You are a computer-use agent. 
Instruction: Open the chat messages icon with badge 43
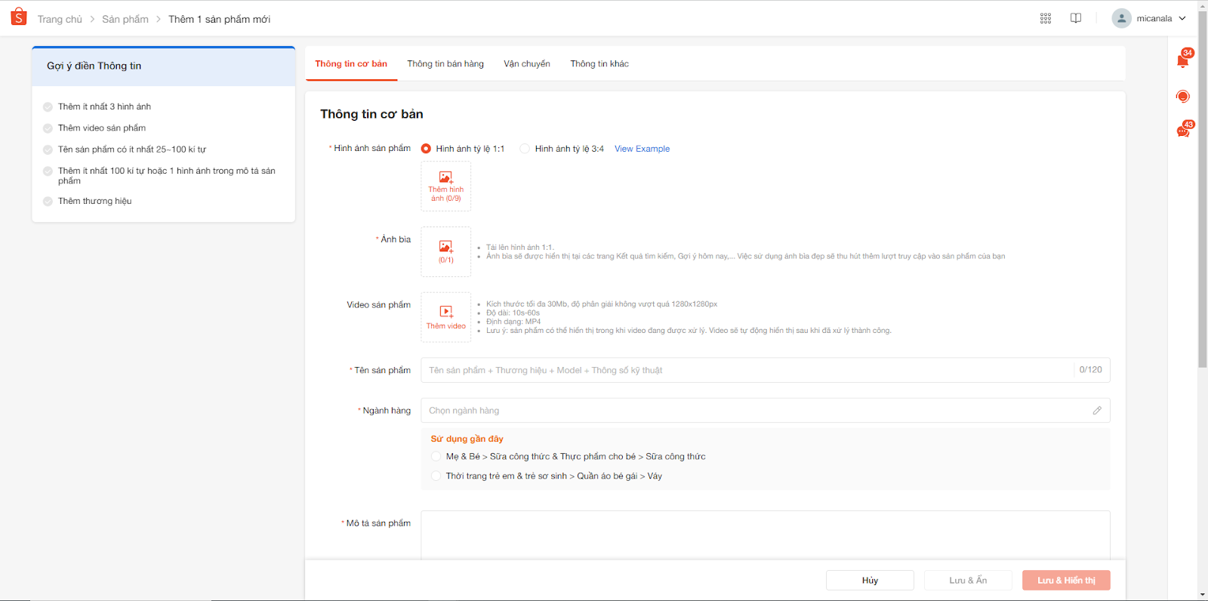point(1183,131)
